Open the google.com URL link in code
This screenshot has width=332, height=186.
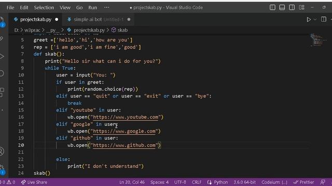(x=124, y=131)
